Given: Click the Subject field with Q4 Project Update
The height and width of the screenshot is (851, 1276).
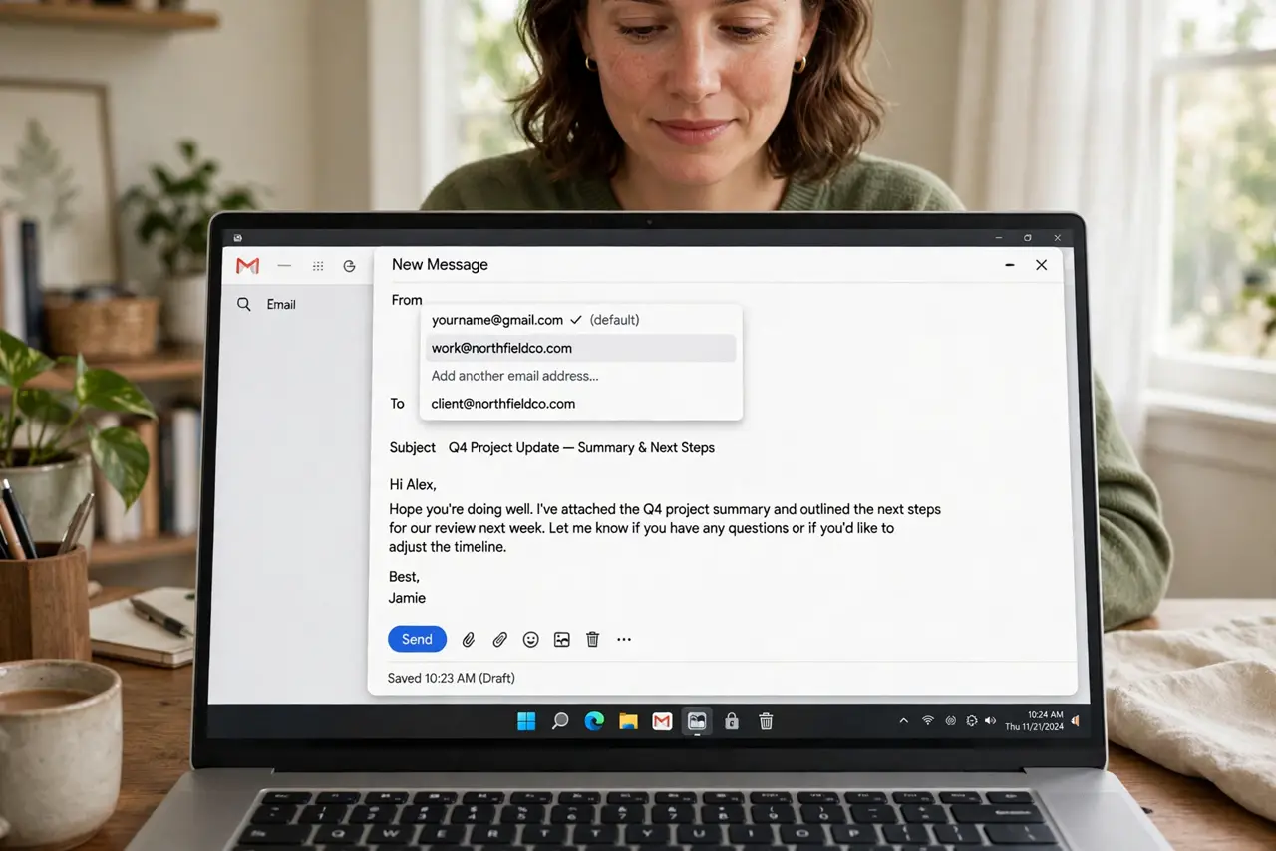Looking at the screenshot, I should (581, 447).
